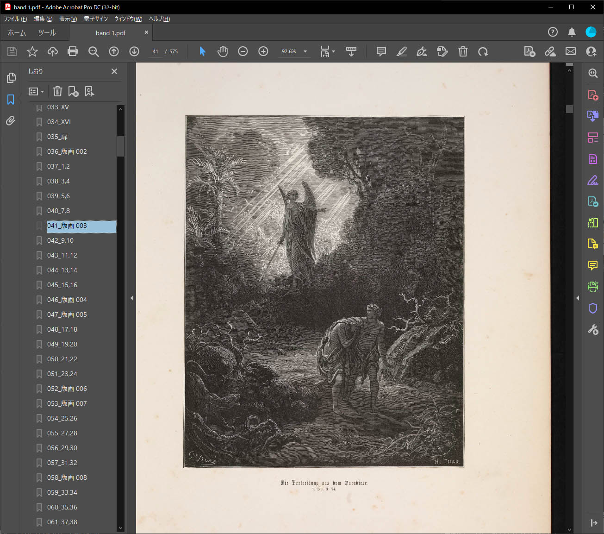Rotate page clockwise
Screen dimensions: 604x534
click(483, 51)
